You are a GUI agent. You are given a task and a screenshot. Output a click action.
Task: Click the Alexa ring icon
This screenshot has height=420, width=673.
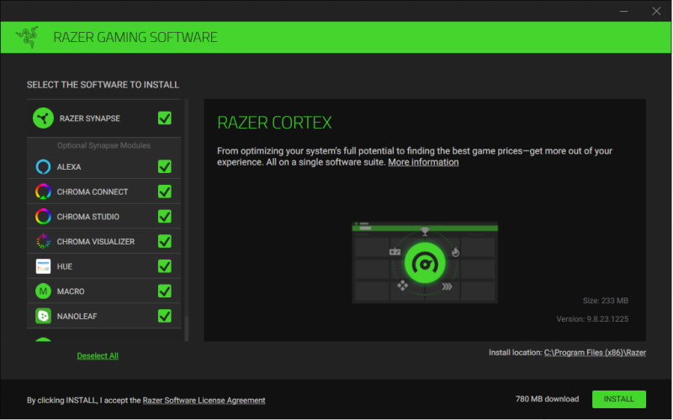click(x=43, y=166)
